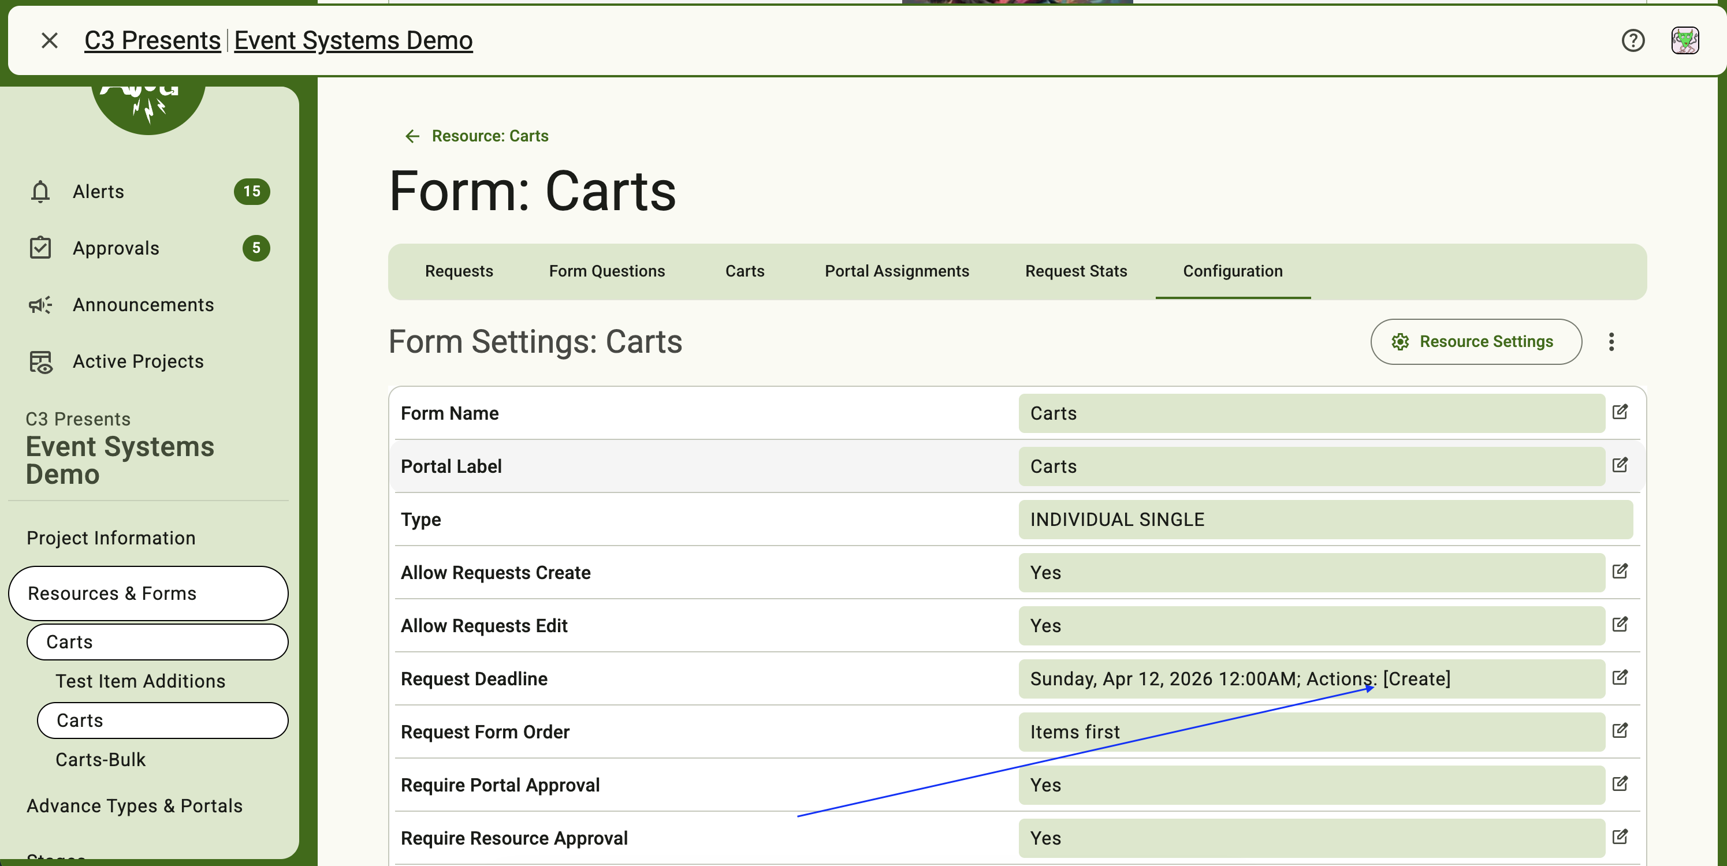Screen dimensions: 1727x866
Task: Click the back arrow beside Resource: Carts
Action: [x=412, y=136]
